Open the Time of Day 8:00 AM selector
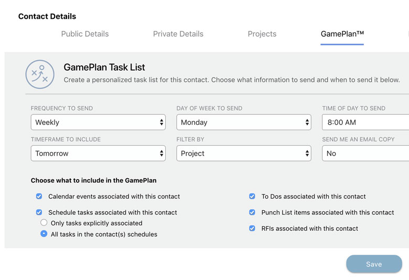The image size is (409, 280). 365,122
